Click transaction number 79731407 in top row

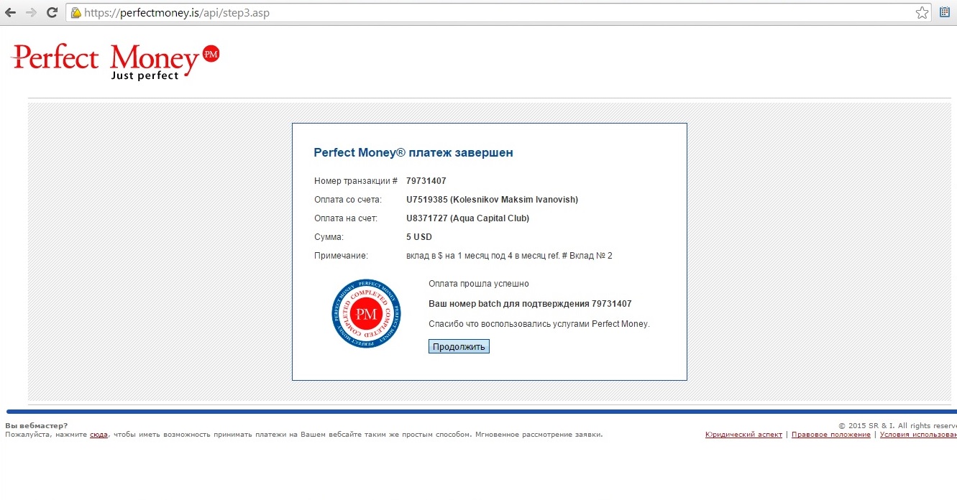pos(426,181)
